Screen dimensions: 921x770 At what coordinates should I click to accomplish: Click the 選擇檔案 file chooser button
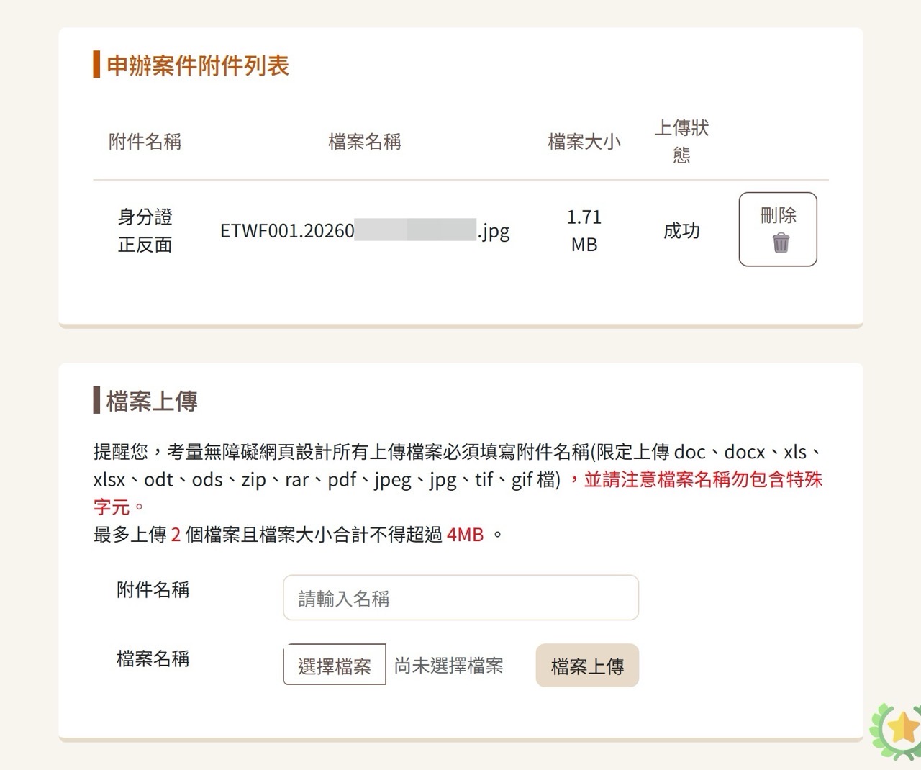tap(335, 666)
